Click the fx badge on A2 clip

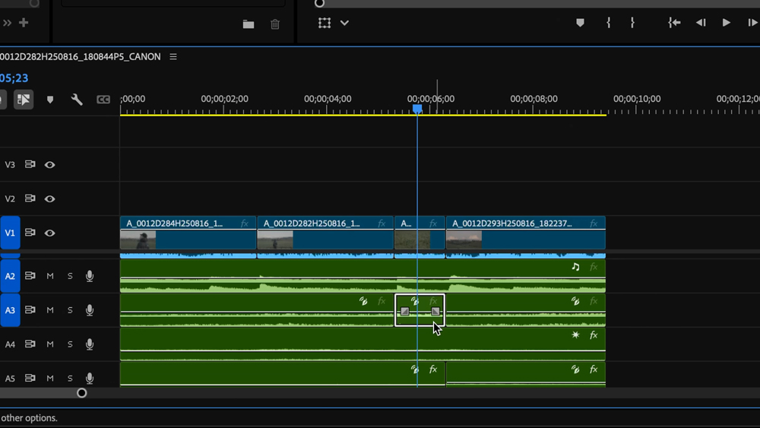pos(594,267)
